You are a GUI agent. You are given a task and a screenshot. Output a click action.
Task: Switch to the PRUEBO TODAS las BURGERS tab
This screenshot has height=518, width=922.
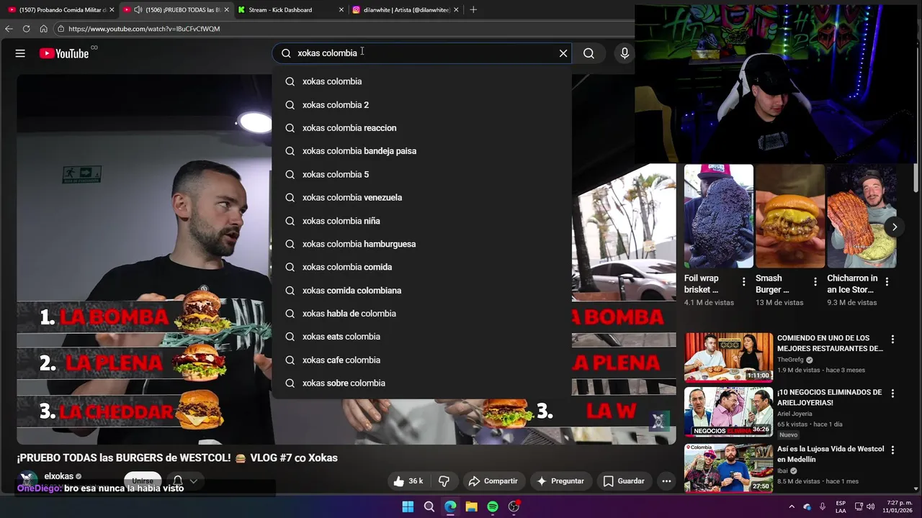[175, 10]
